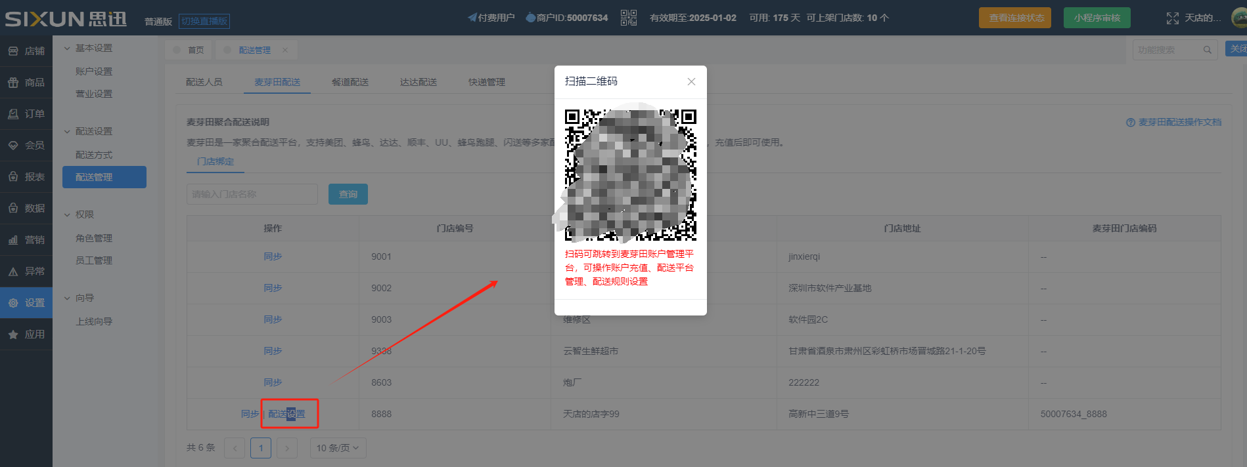Select the 门店绑定 sub-tab

click(215, 161)
